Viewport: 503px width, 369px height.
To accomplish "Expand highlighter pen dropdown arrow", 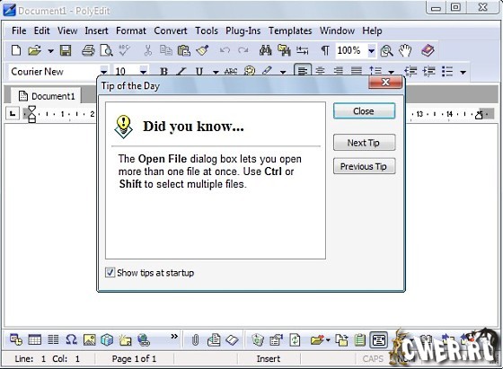I will (x=283, y=72).
